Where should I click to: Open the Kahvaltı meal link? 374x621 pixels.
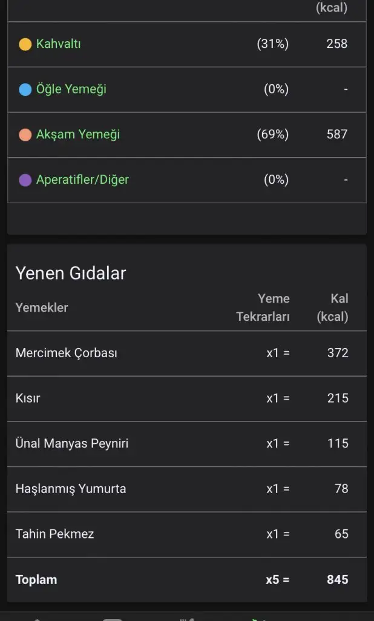click(58, 44)
